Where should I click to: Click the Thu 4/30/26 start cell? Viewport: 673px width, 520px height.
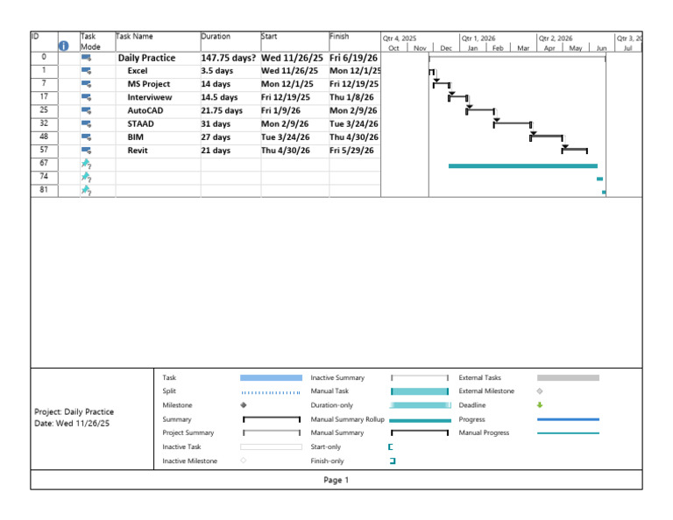[294, 151]
